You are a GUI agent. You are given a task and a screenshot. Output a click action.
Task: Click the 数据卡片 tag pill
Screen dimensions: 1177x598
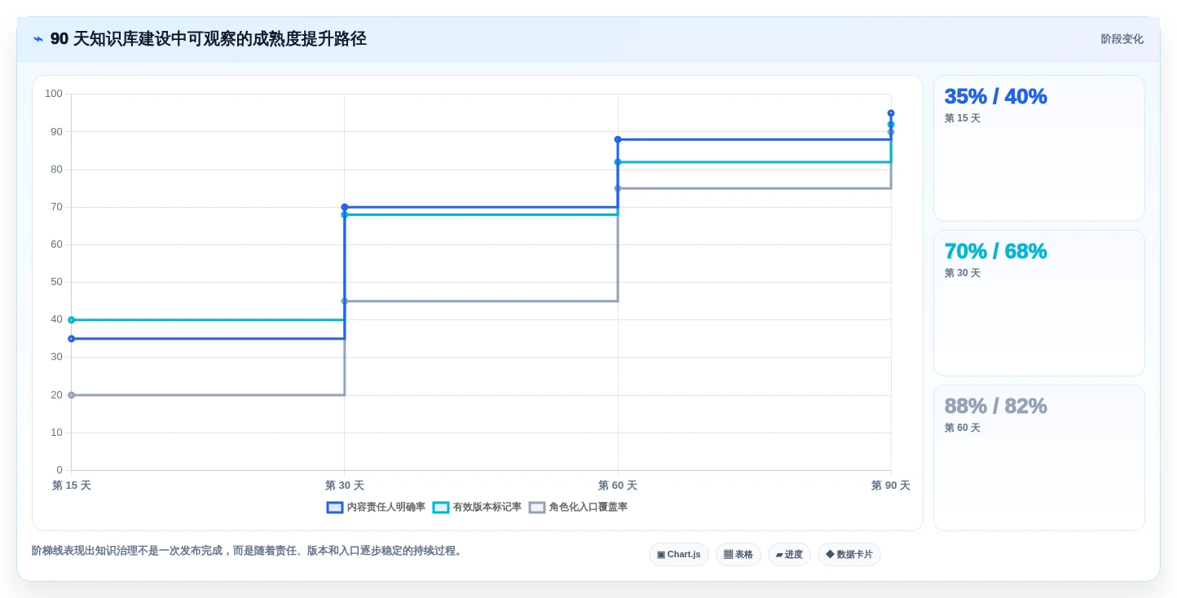pyautogui.click(x=849, y=554)
